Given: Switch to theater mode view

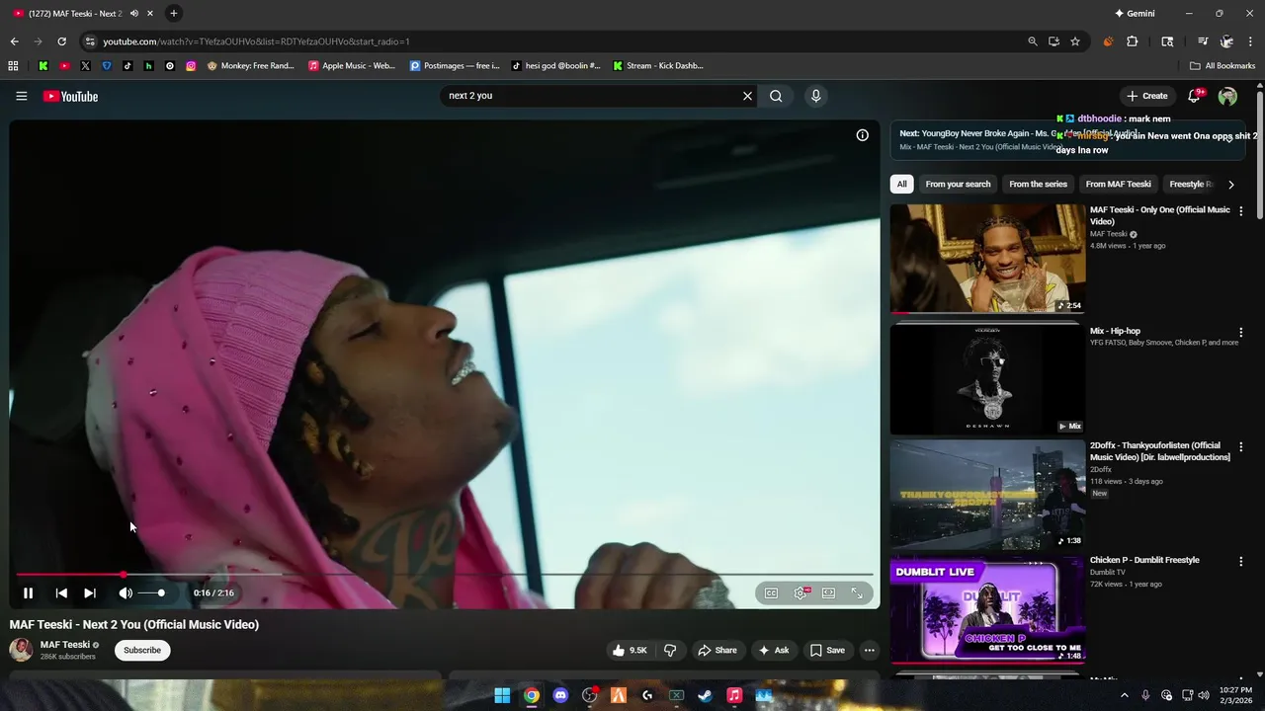Looking at the screenshot, I should (x=828, y=592).
